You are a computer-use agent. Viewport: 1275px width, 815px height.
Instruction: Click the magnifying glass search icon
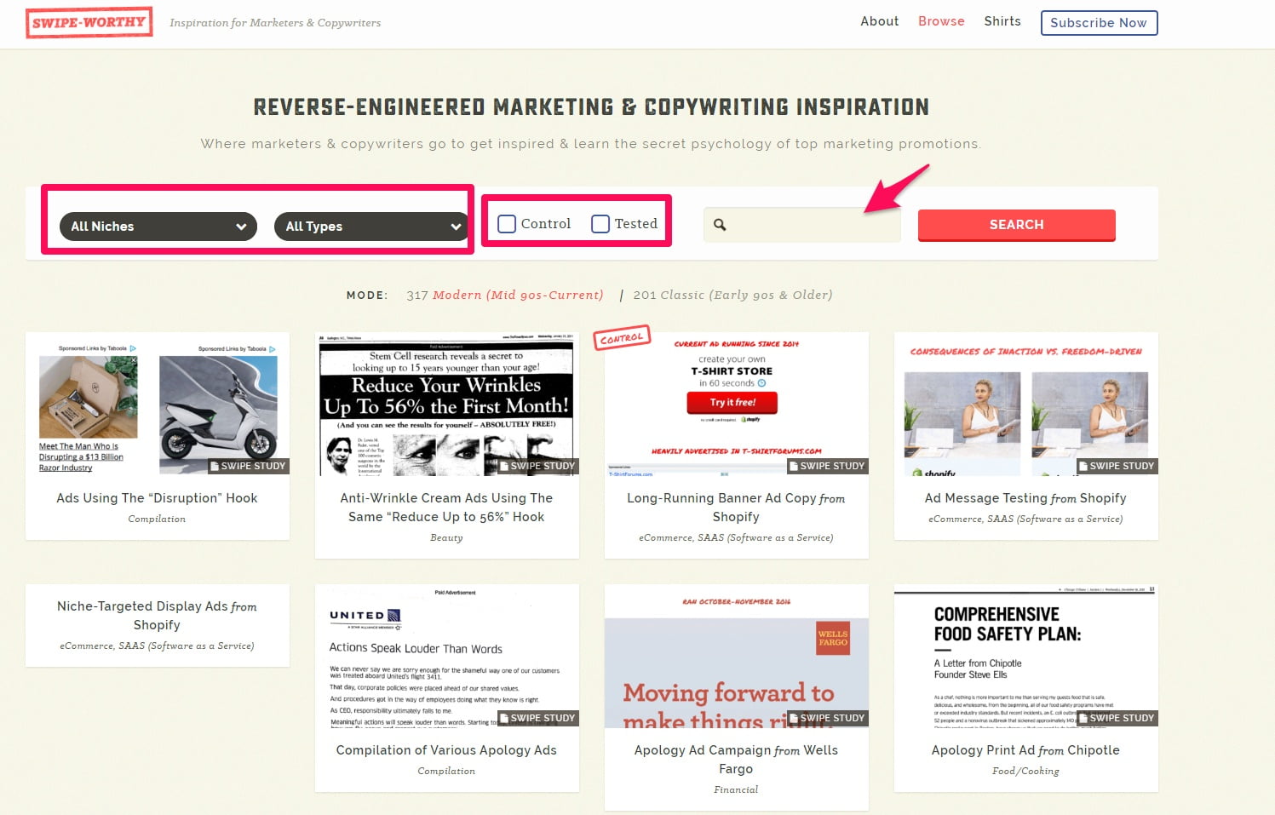coord(720,225)
